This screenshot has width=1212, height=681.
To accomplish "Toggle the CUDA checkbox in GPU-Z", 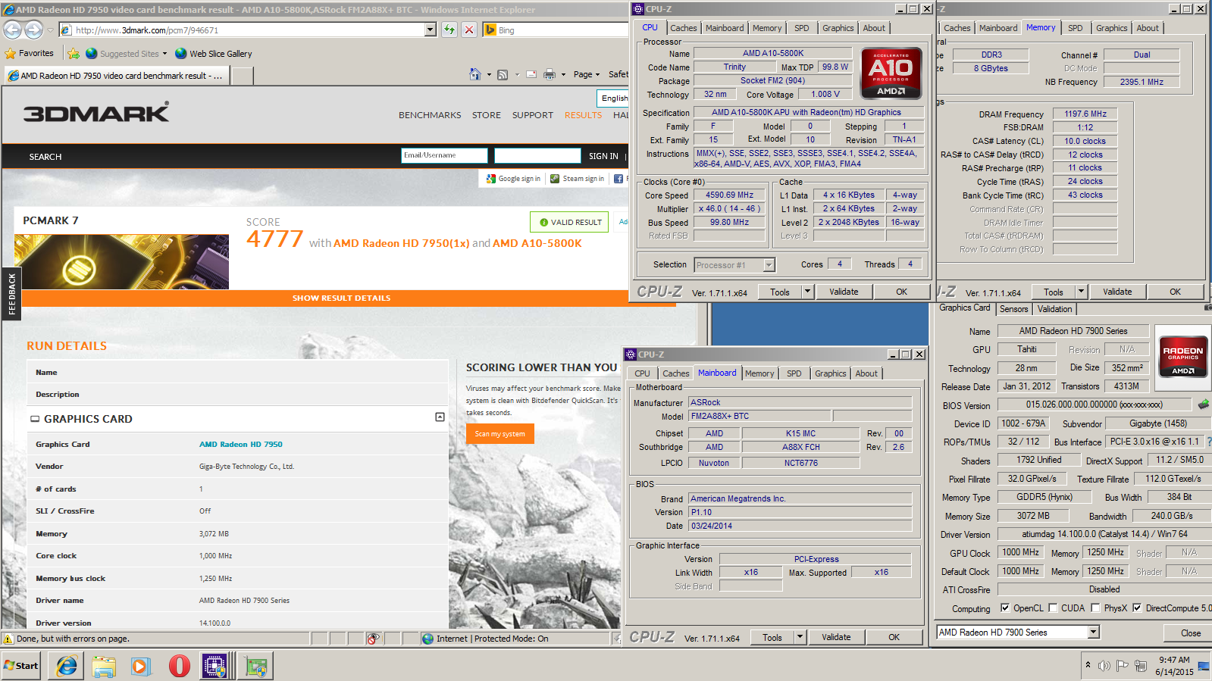I will 1053,608.
